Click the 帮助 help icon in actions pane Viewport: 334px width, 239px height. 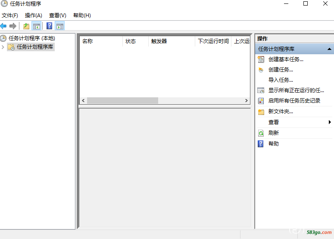point(260,144)
